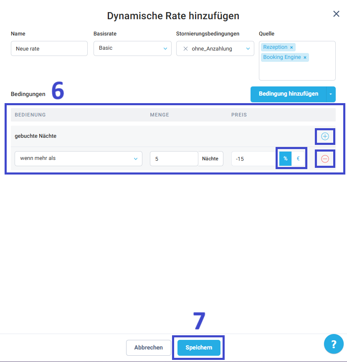
Task: Open the Basisrate dropdown
Action: pyautogui.click(x=132, y=48)
